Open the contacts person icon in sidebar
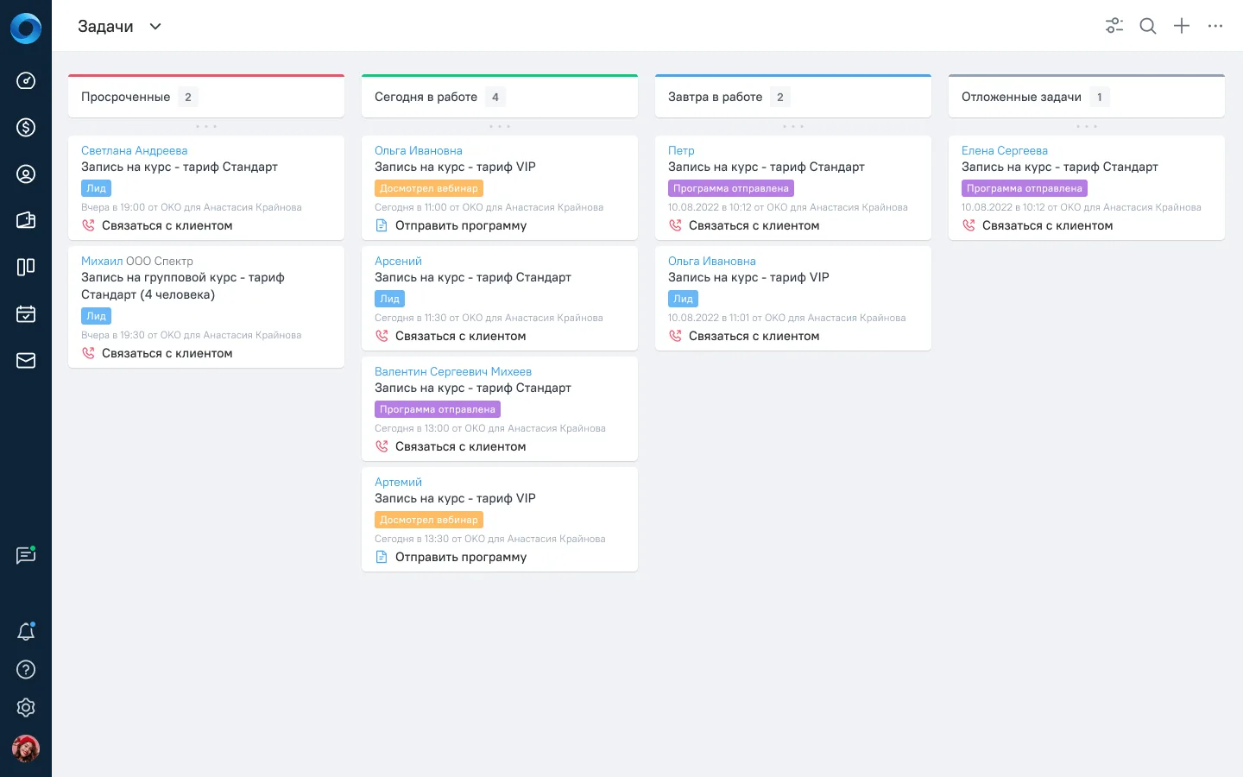Viewport: 1243px width, 777px height. (x=26, y=174)
